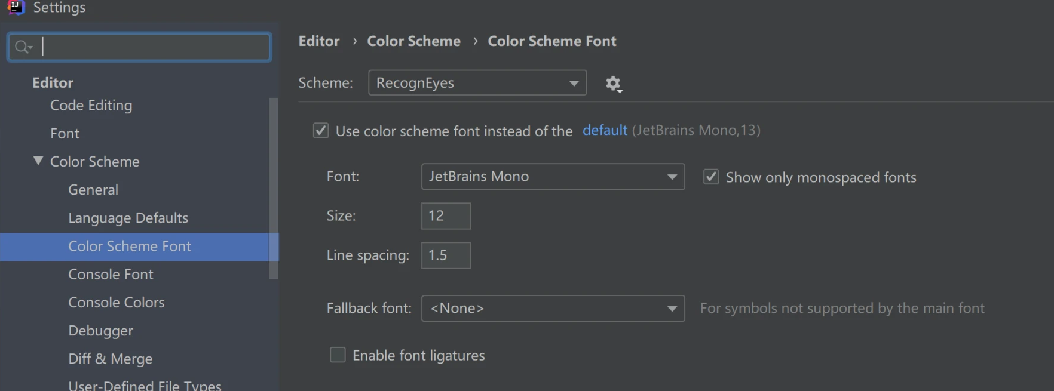Enable font ligatures checkbox

pyautogui.click(x=338, y=355)
